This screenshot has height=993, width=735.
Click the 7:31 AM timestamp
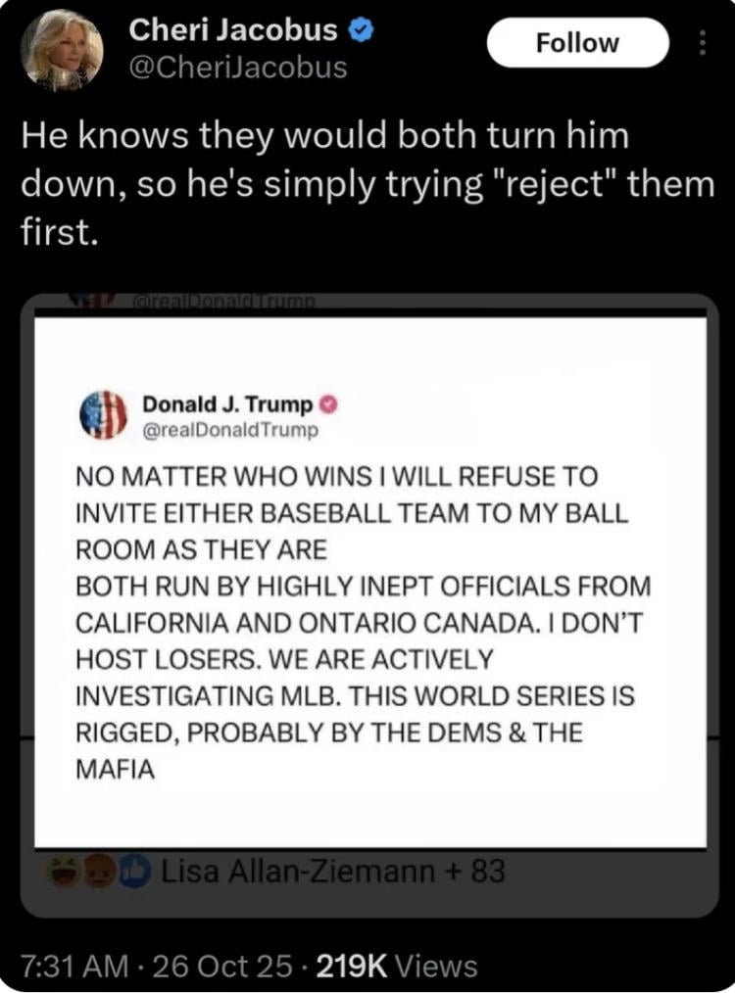[x=73, y=967]
